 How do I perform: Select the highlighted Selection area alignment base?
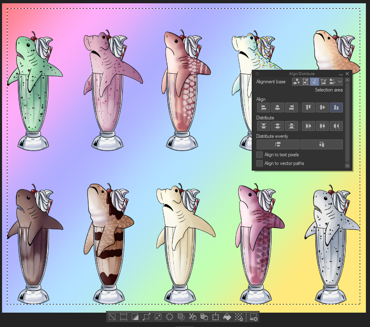314,82
